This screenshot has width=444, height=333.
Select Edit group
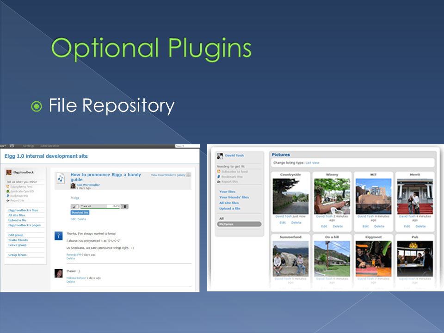pos(16,235)
